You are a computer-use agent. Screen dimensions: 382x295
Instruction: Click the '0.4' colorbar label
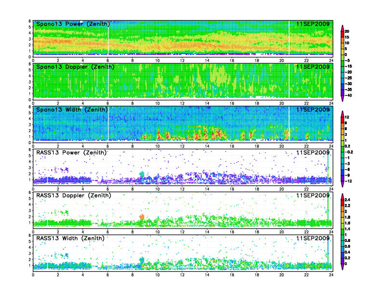[x=347, y=253]
